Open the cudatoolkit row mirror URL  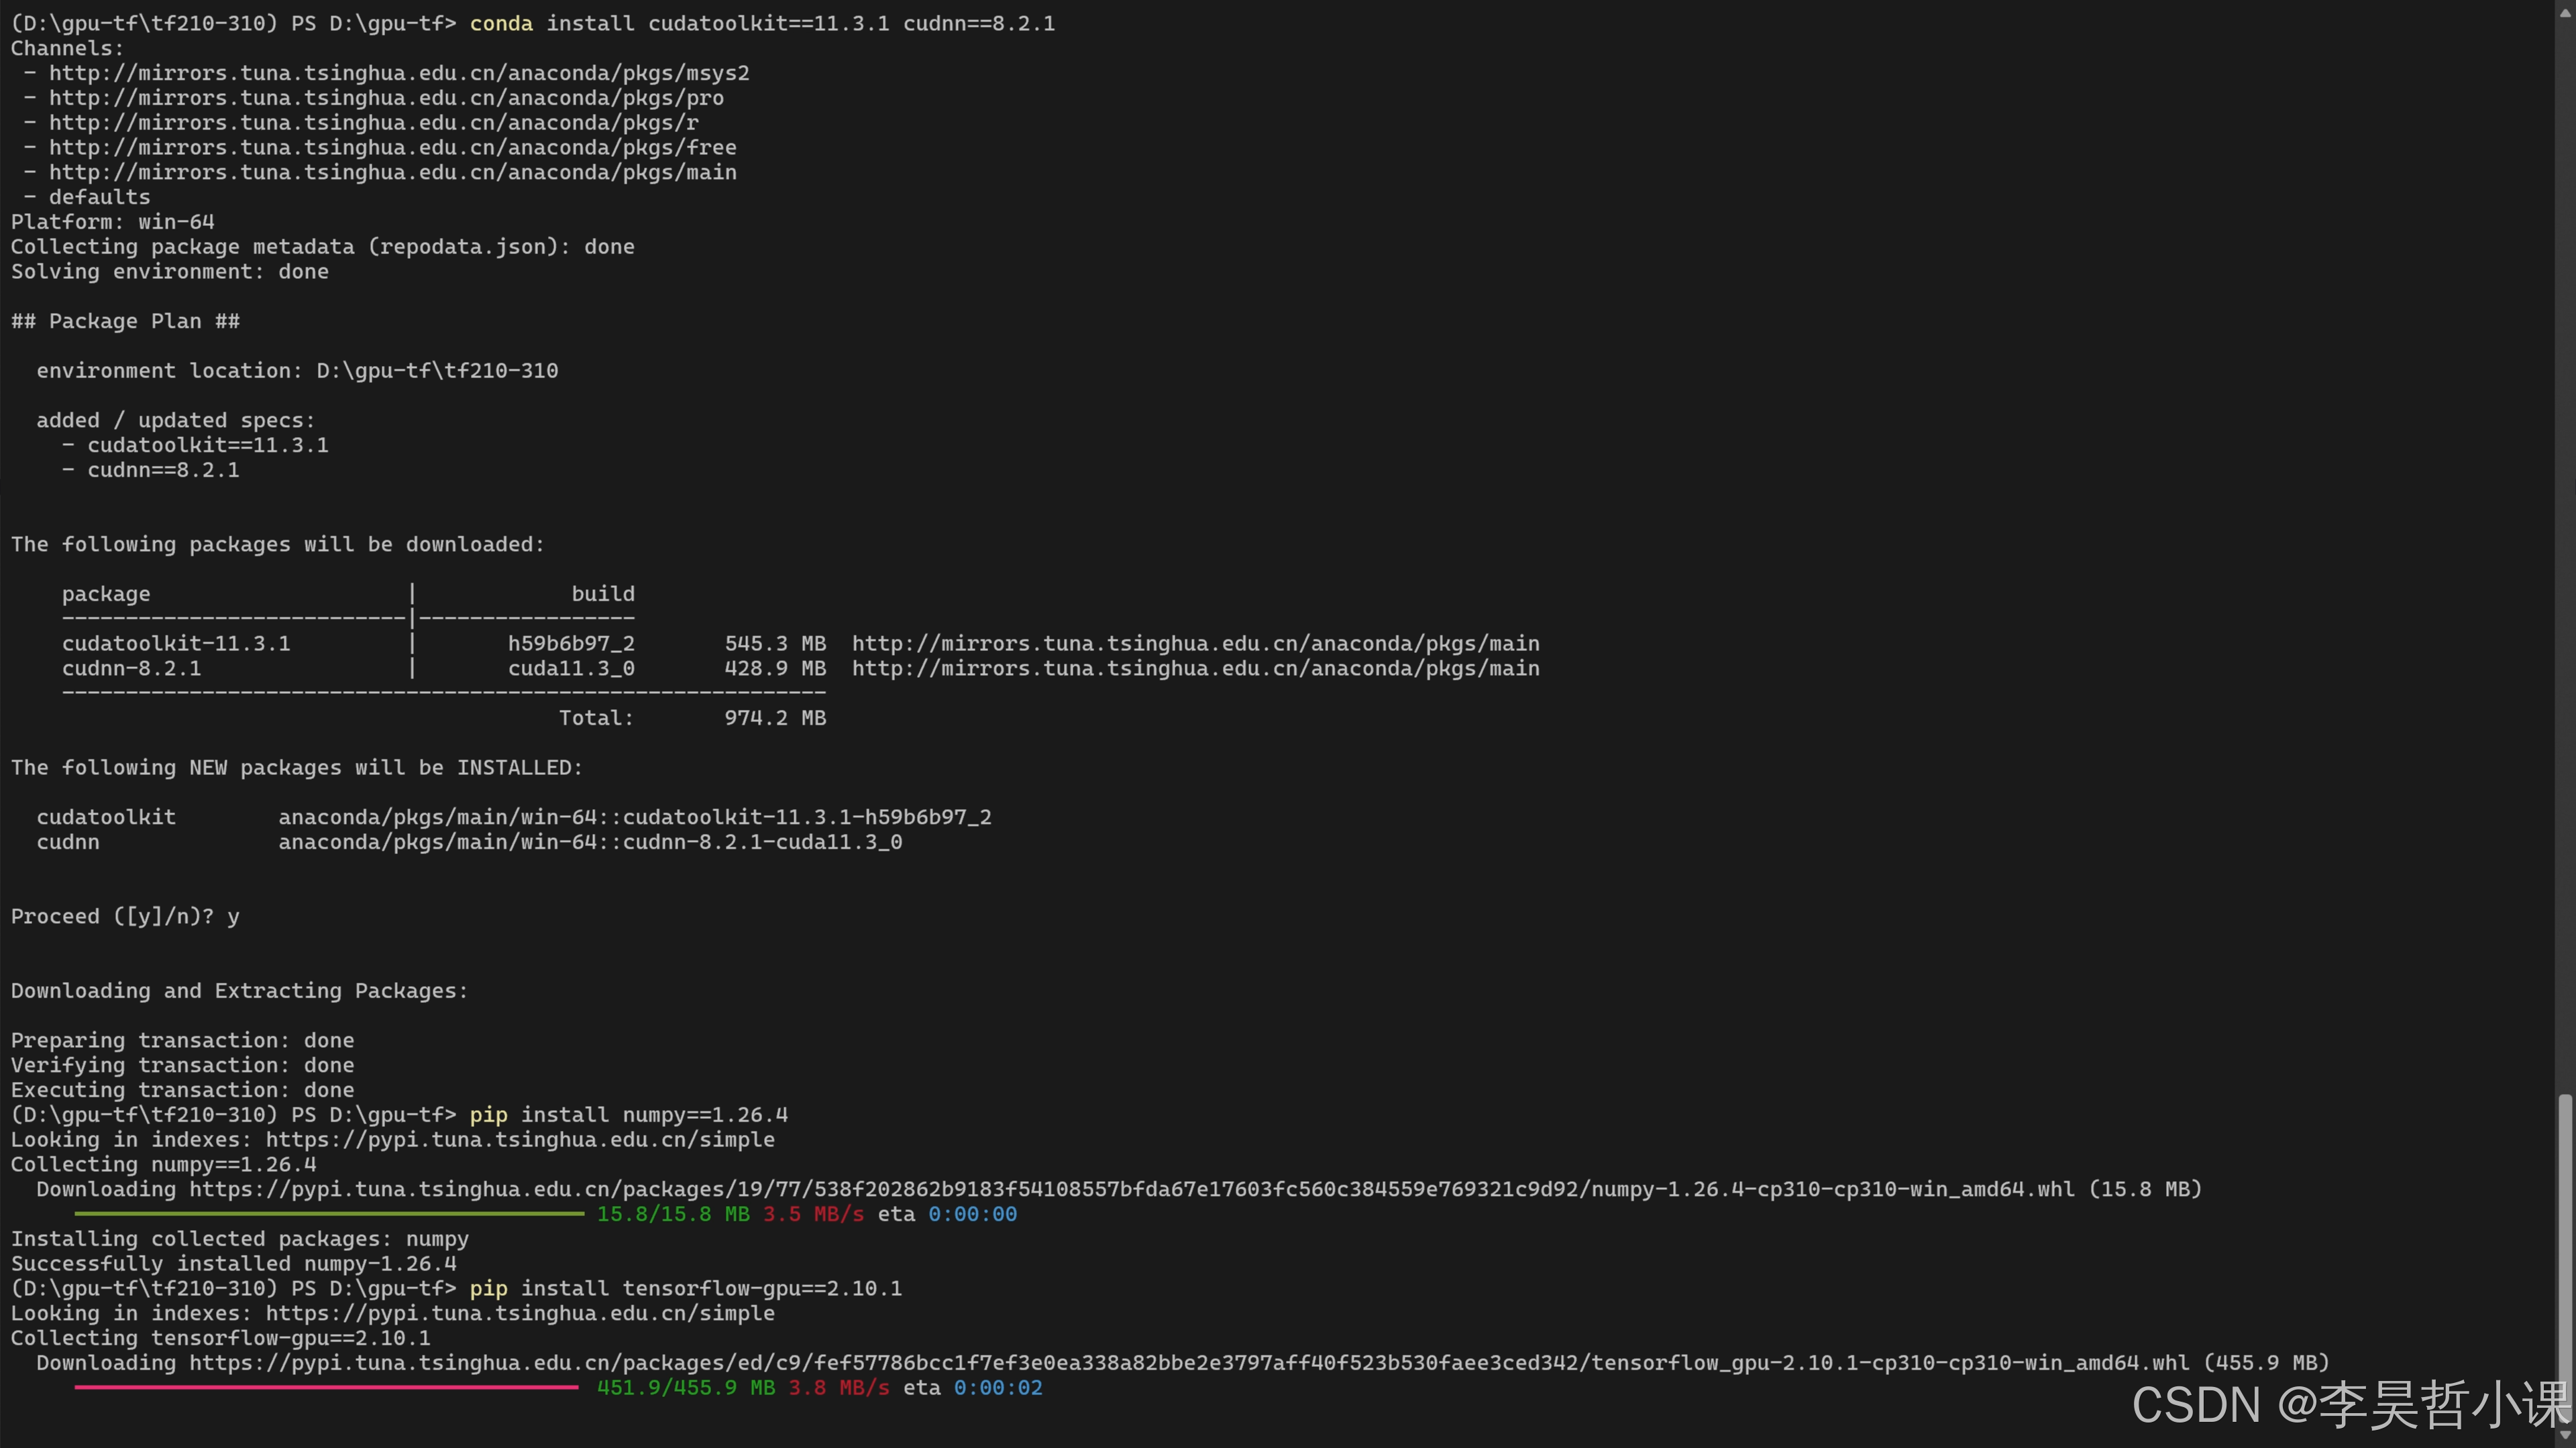[1195, 644]
